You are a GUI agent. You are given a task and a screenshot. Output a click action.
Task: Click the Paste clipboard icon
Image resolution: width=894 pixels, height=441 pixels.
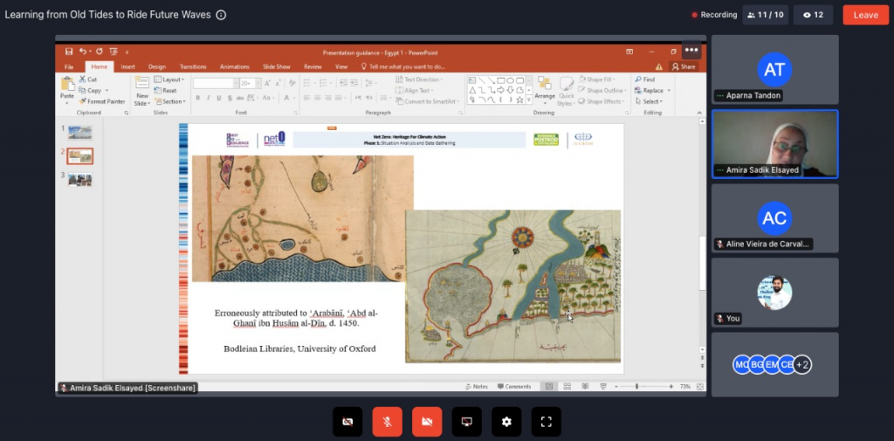(67, 84)
